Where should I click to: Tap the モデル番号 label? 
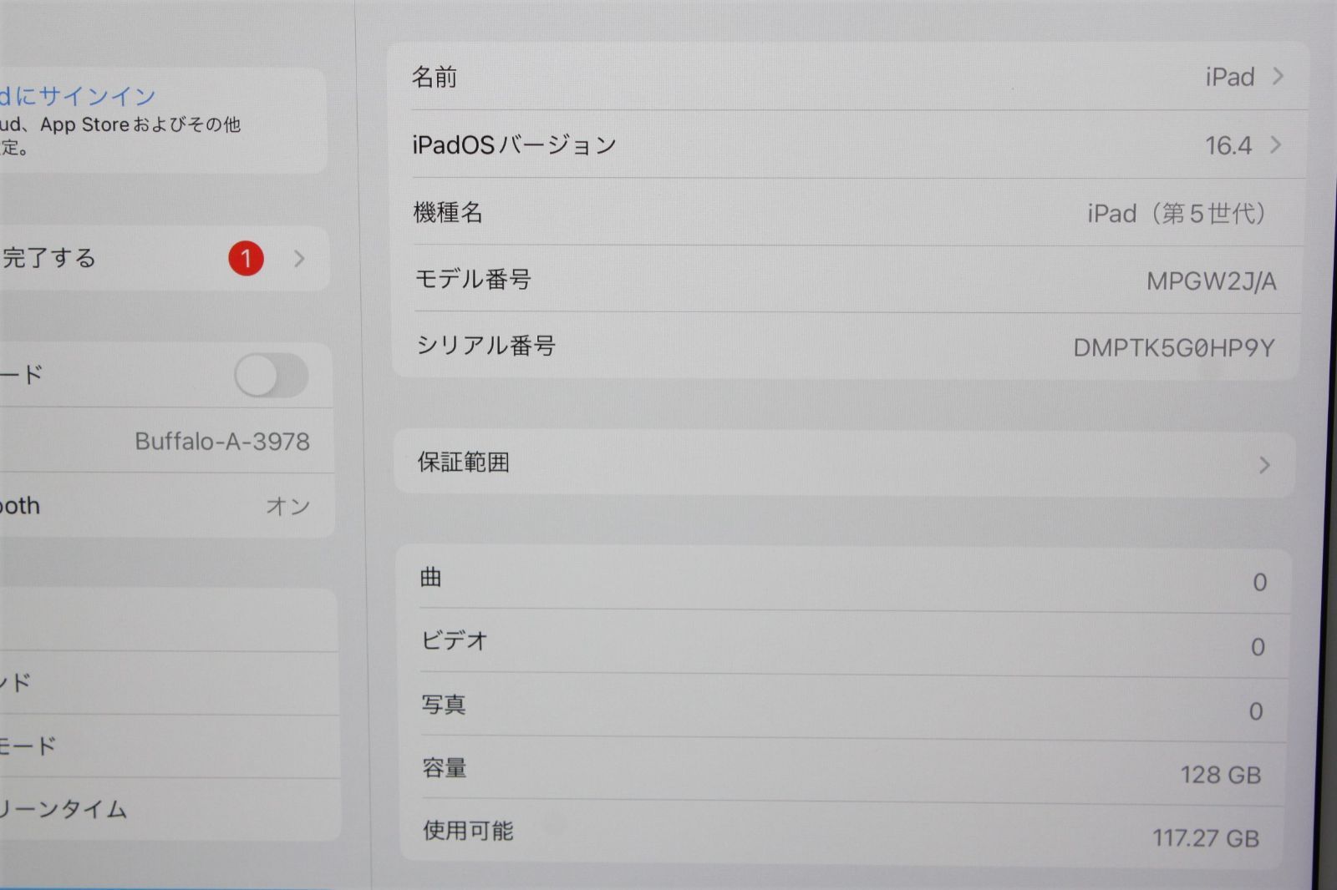(x=473, y=280)
